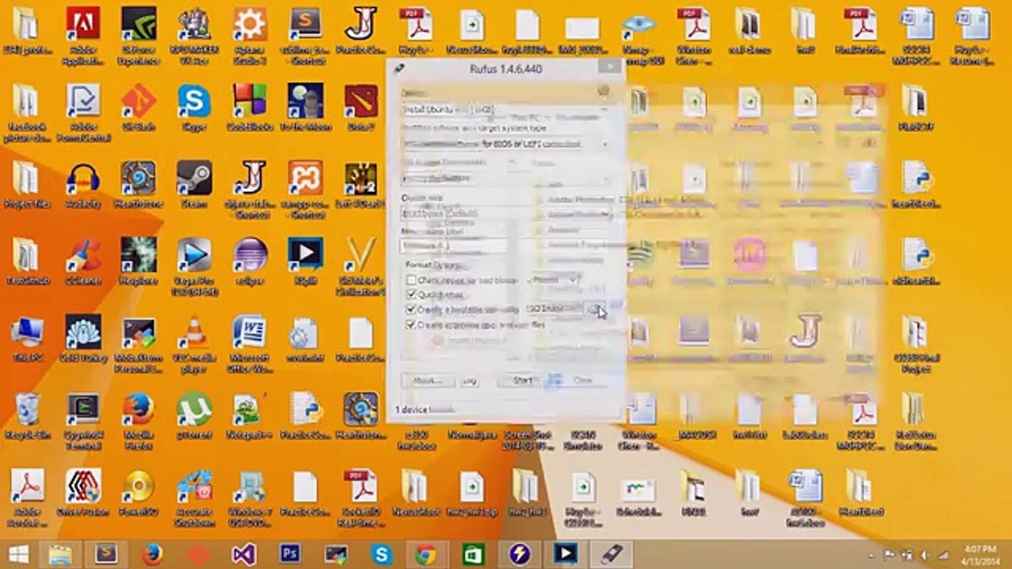Select the Mozilla Firefox desktop icon
1012x569 pixels.
click(x=138, y=420)
